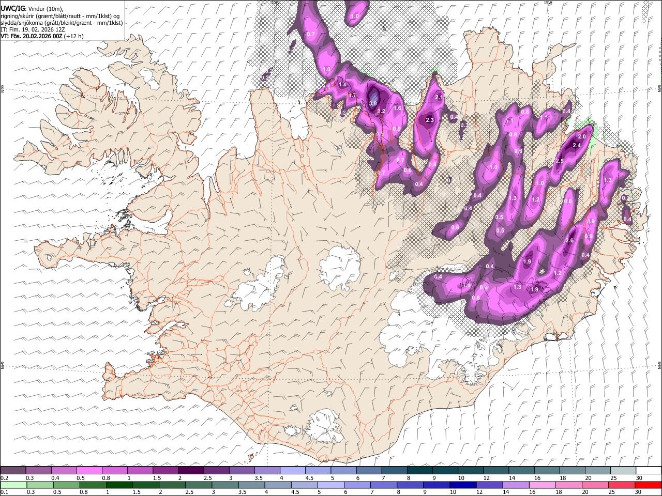
Task: Click the pale green 0.1–0.3 swatch, lower legend row
Action: point(13,485)
